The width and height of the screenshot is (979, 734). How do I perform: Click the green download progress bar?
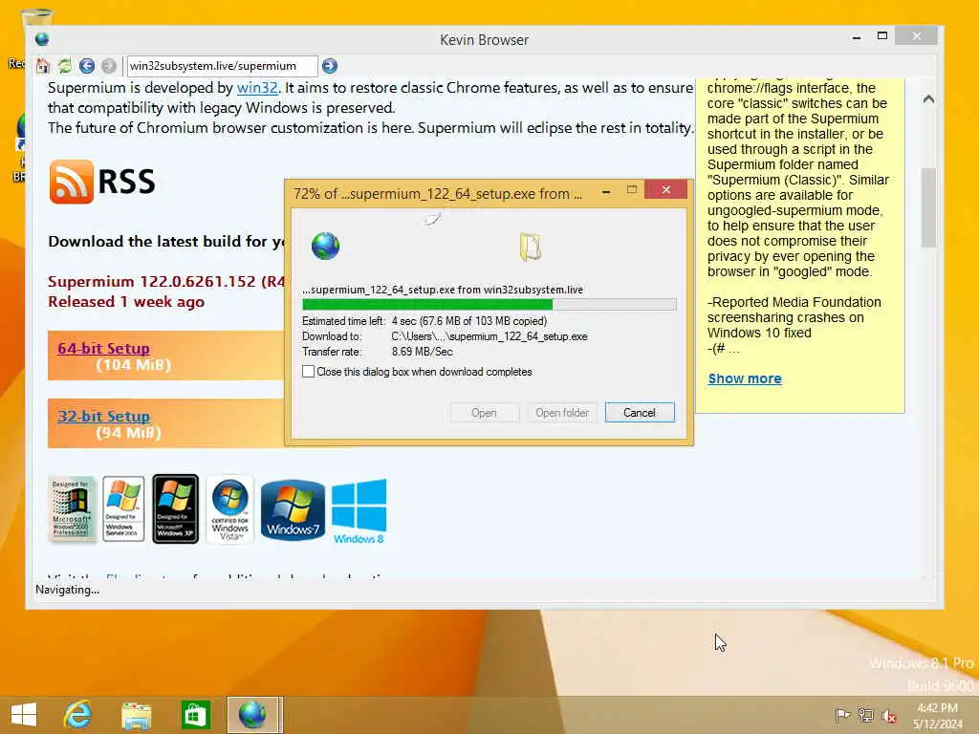tap(489, 305)
